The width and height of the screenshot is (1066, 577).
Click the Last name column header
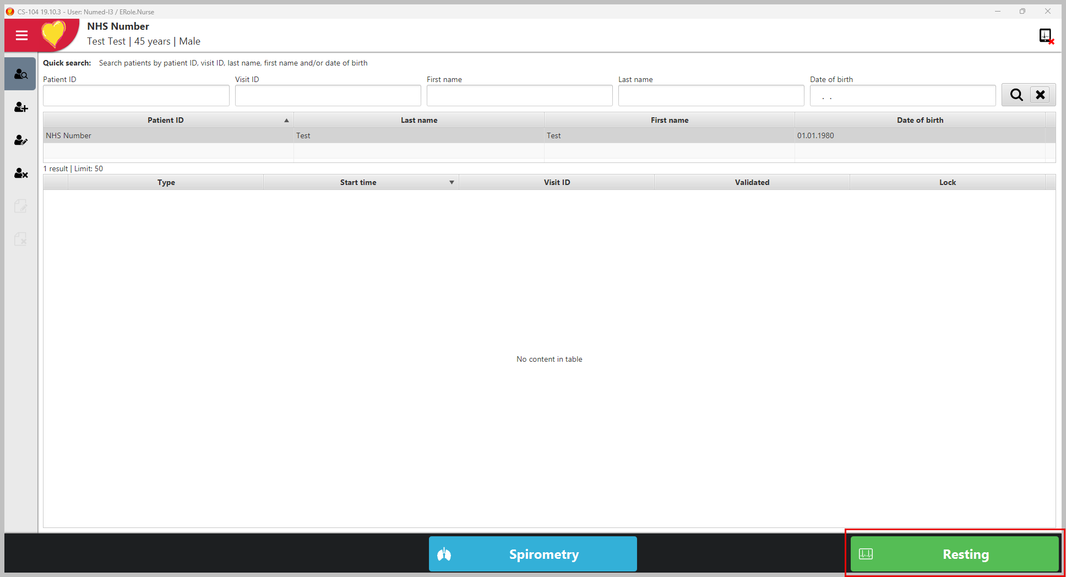[x=418, y=120]
